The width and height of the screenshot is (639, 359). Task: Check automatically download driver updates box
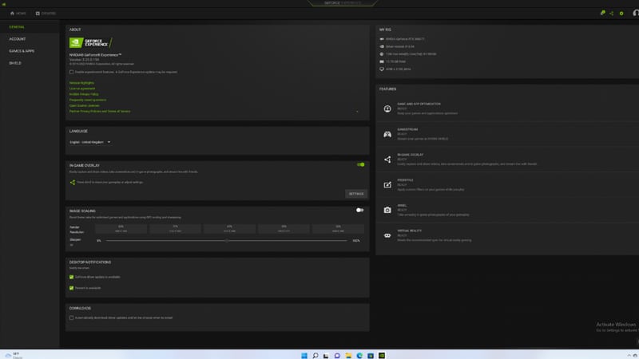pos(71,318)
